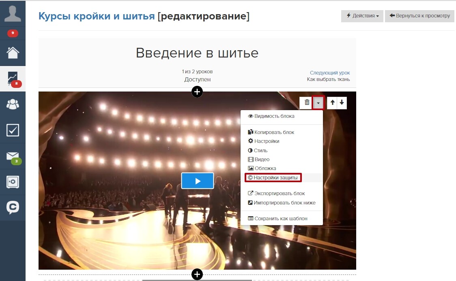Add a block with top plus button
456x281 pixels.
[197, 92]
